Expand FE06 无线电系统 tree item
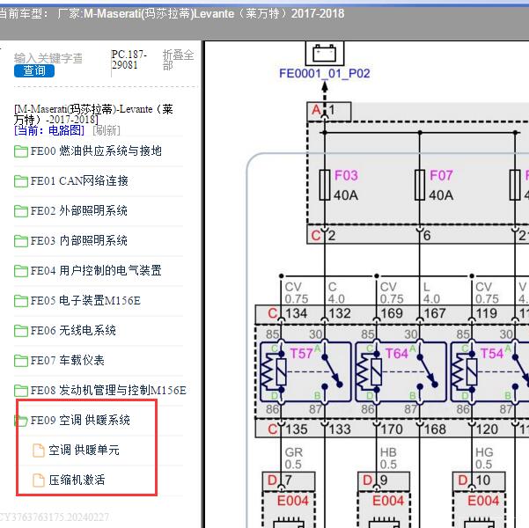529x528 pixels. tap(73, 330)
